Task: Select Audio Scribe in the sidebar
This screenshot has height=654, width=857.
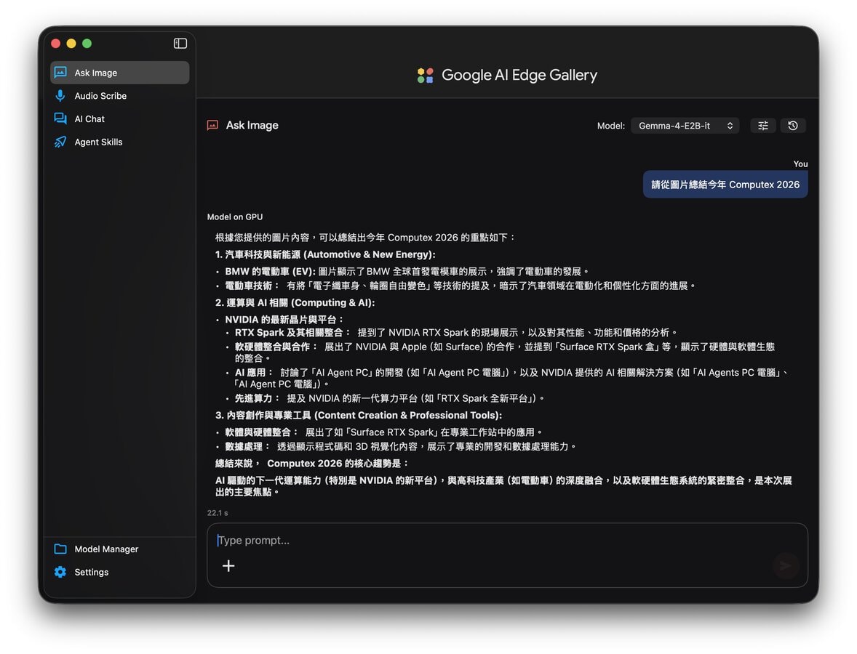Action: (x=120, y=95)
